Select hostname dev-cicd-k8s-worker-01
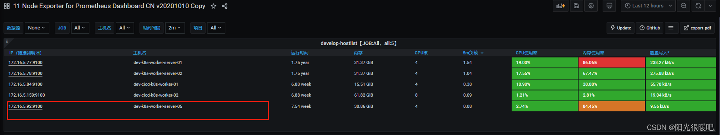 click(156, 84)
